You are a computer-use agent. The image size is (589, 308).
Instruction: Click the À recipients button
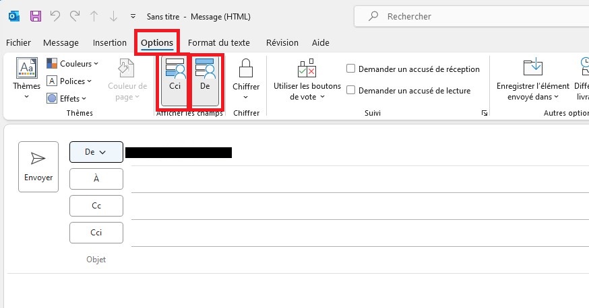[96, 179]
